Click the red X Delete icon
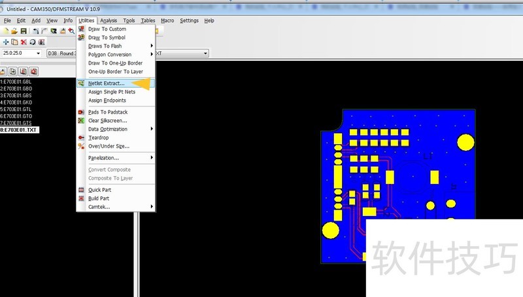The width and height of the screenshot is (523, 297). [24, 42]
